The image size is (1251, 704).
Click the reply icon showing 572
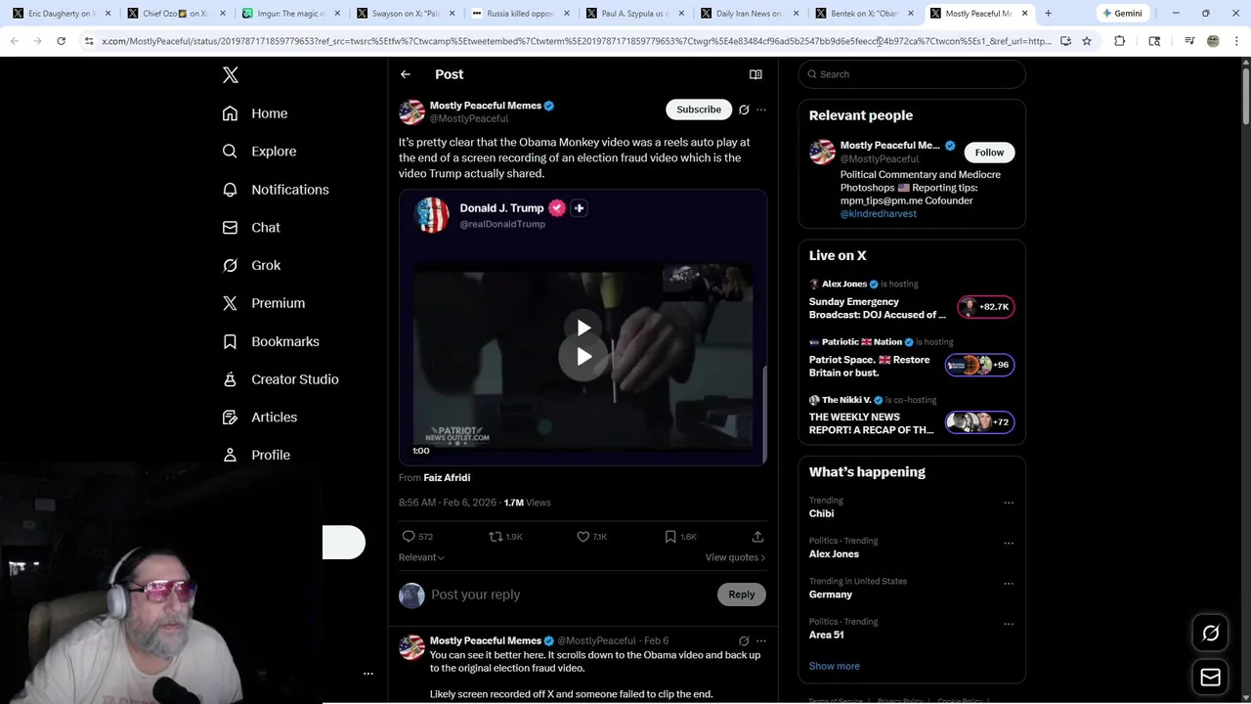409,537
